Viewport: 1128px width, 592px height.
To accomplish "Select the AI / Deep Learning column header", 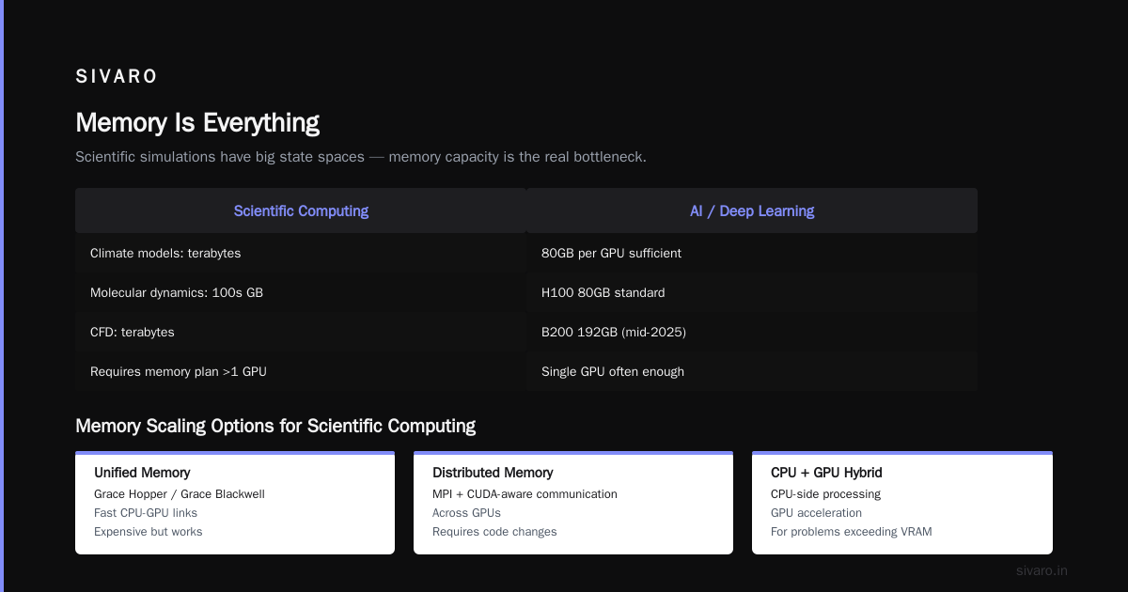I will tap(752, 210).
